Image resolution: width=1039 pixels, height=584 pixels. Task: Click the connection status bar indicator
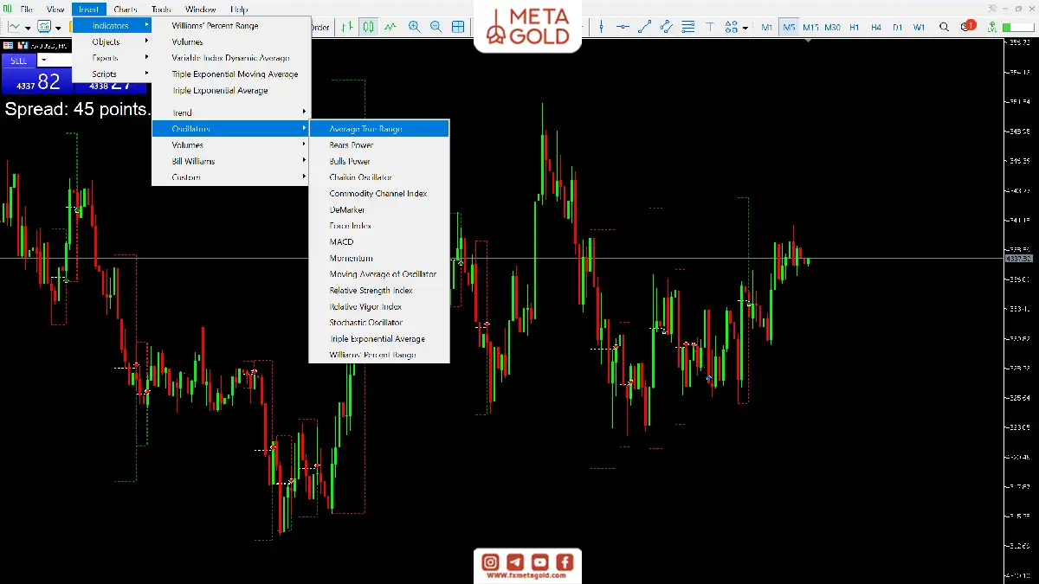1018,27
